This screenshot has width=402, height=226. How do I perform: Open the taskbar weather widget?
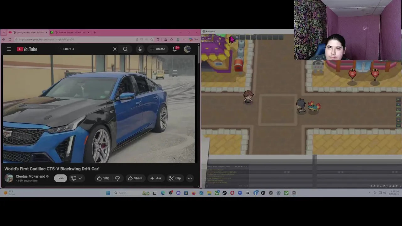9,193
